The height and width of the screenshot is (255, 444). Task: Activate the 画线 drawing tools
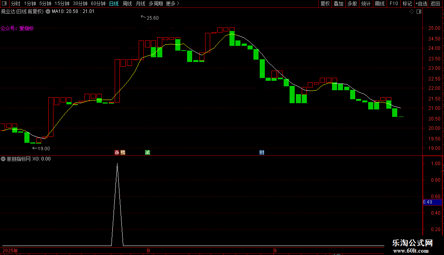coord(380,4)
